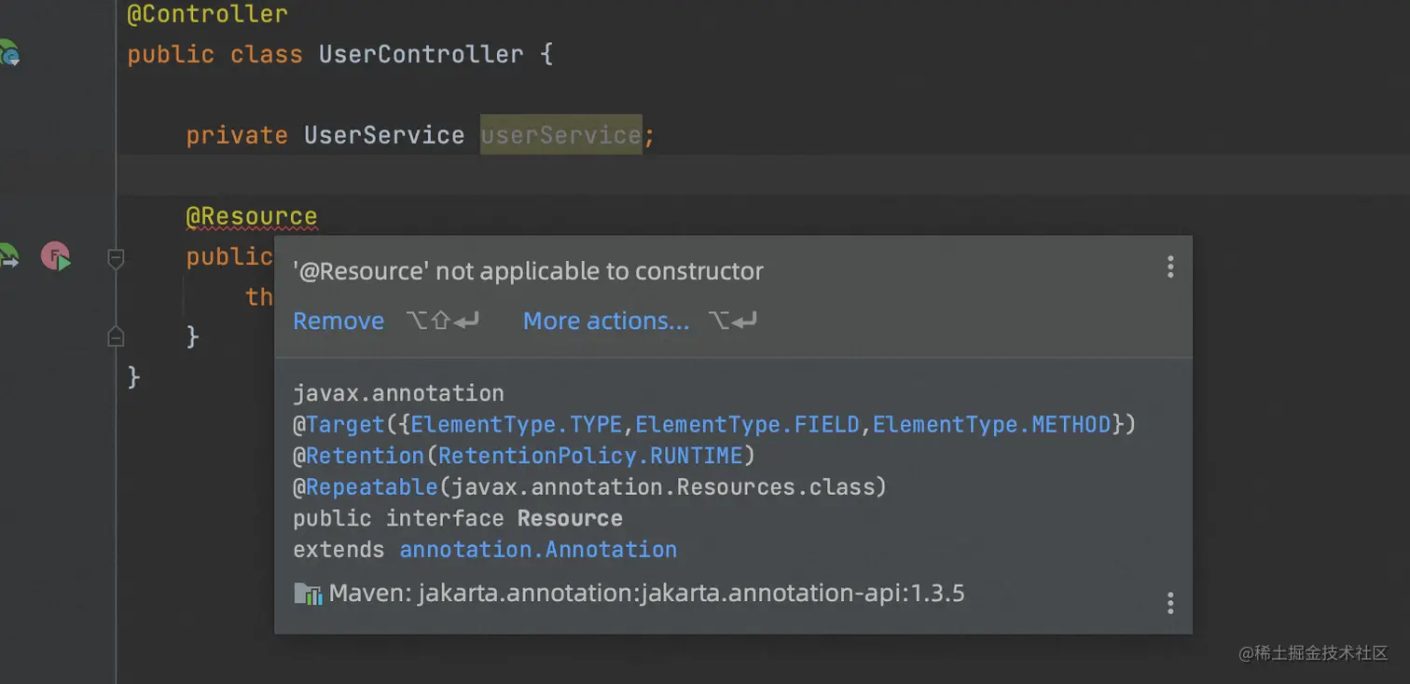Follow the annotation.Annotation link

[538, 550]
